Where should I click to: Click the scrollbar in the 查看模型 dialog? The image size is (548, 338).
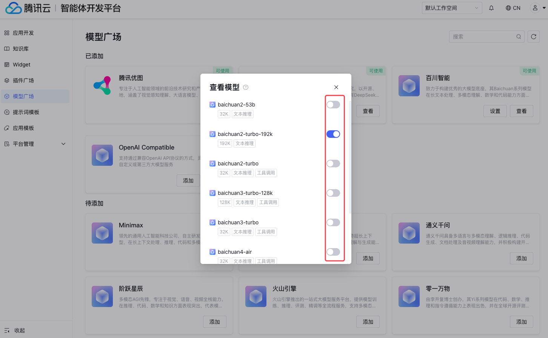pyautogui.click(x=350, y=157)
